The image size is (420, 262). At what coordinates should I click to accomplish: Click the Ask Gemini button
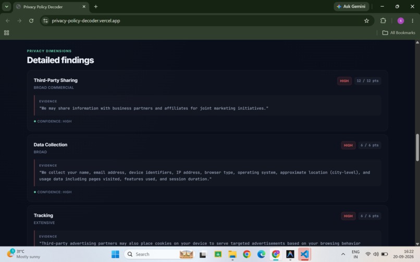click(x=351, y=6)
